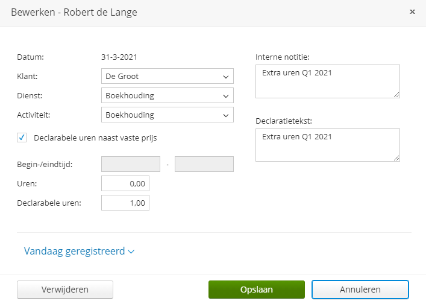426x304 pixels.
Task: Click the begin time field
Action: [x=131, y=164]
